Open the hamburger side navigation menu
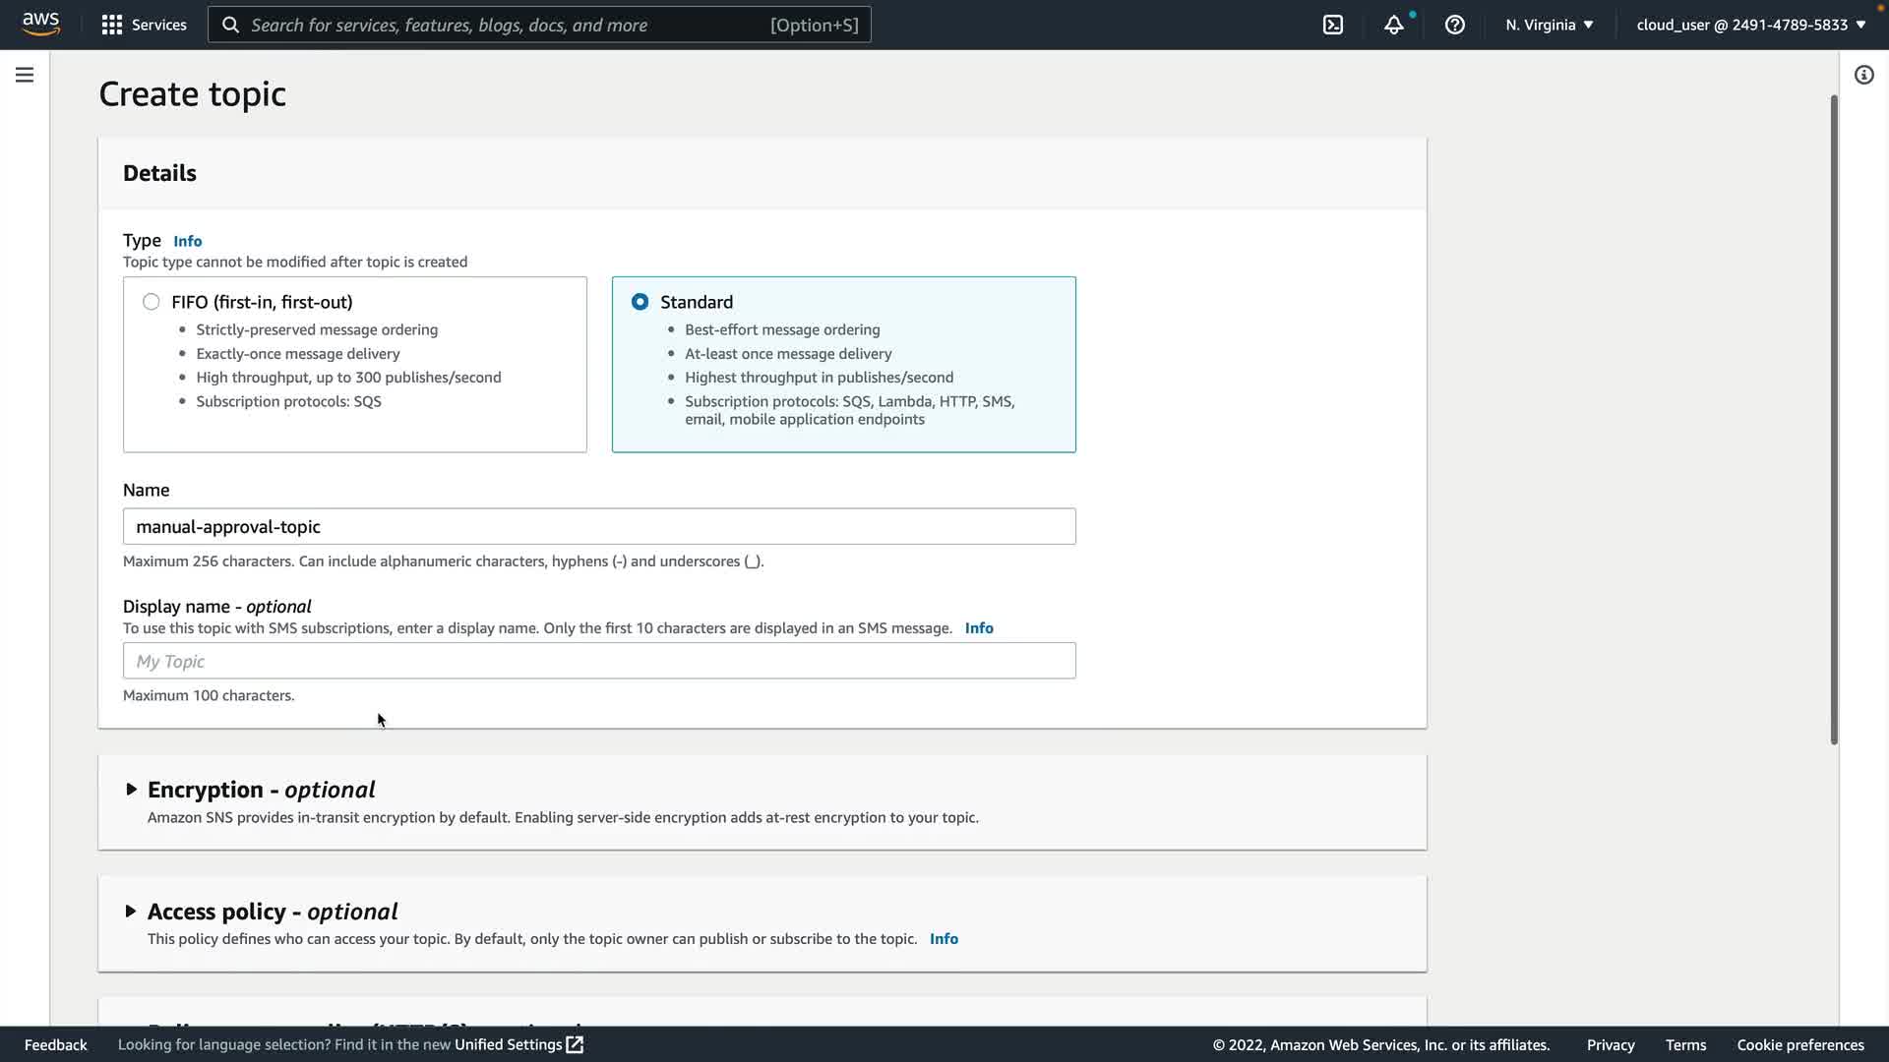 tap(25, 75)
